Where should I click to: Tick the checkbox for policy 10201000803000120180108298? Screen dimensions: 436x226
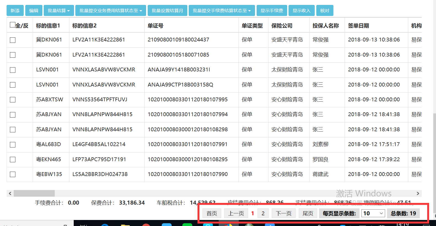(x=13, y=130)
